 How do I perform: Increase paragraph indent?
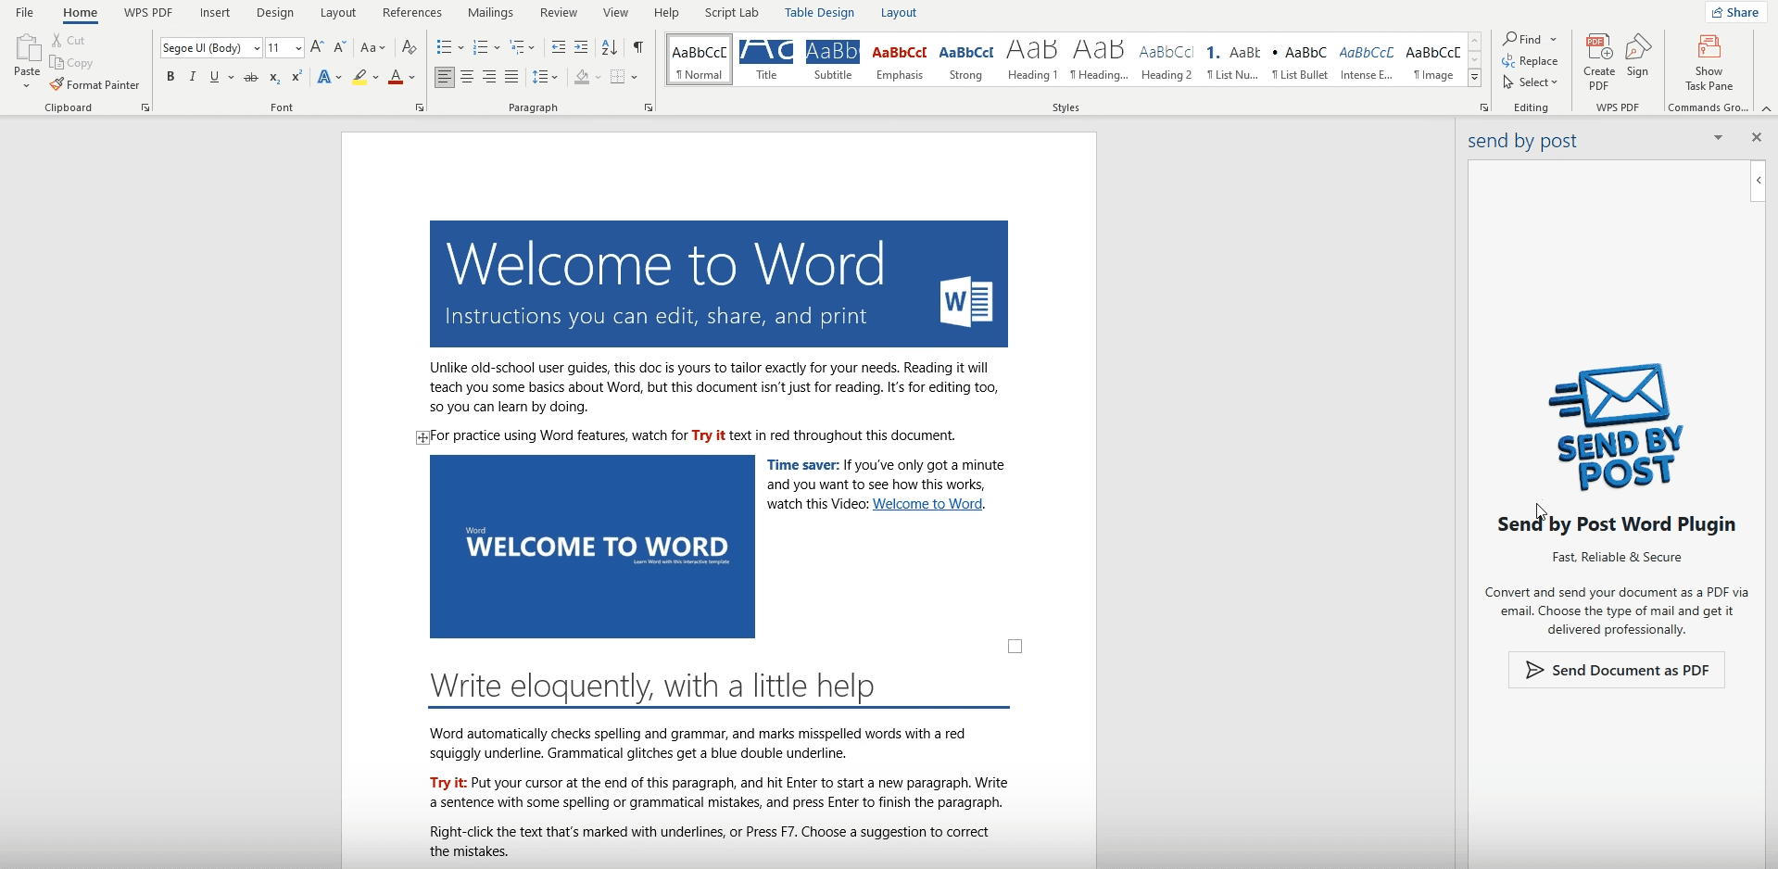pyautogui.click(x=581, y=47)
